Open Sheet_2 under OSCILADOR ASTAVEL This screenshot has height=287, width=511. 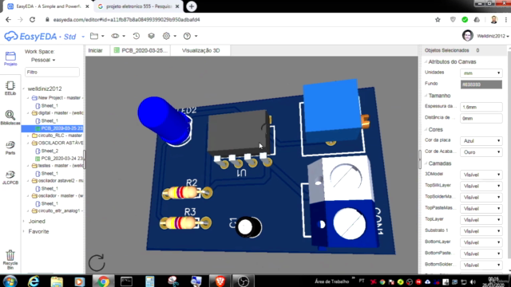tap(47, 151)
